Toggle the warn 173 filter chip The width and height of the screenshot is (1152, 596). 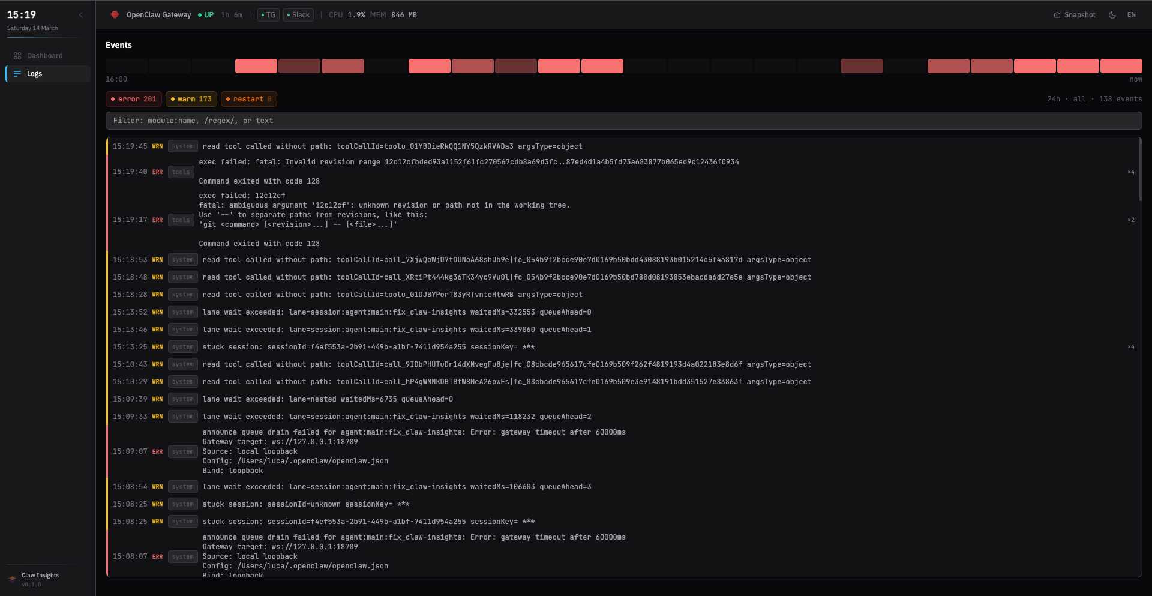191,99
